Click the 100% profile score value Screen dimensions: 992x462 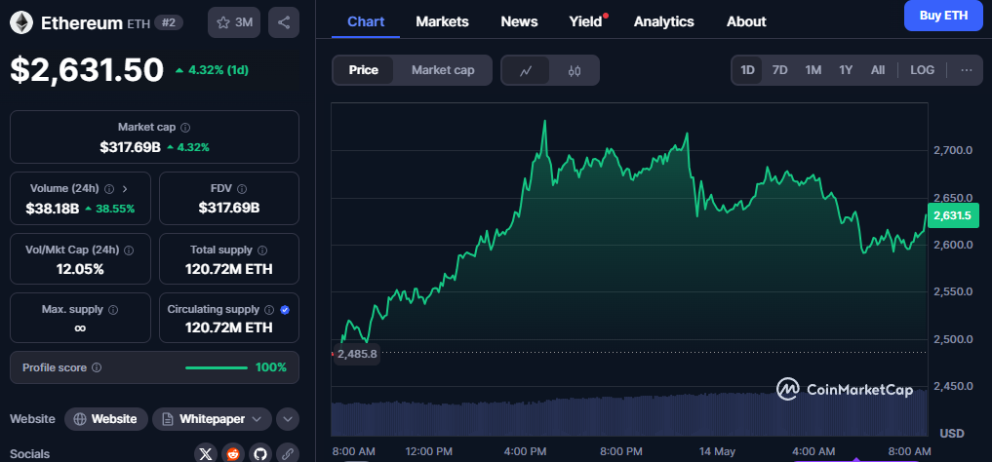271,367
